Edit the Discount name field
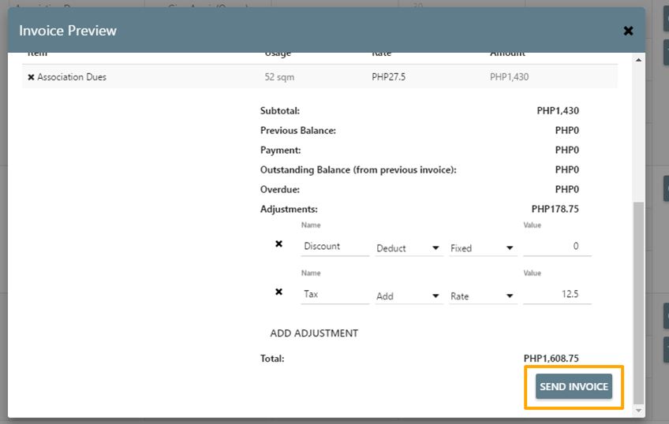Image resolution: width=669 pixels, height=424 pixels. pyautogui.click(x=335, y=247)
